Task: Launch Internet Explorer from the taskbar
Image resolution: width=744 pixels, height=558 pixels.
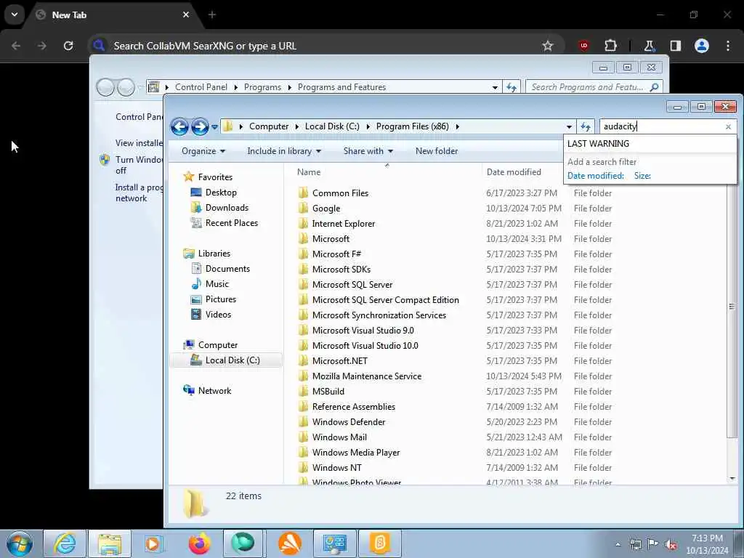Action: (65, 543)
